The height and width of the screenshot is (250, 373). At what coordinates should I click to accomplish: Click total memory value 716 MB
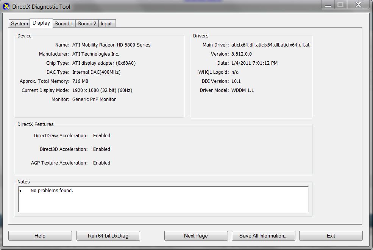80,81
